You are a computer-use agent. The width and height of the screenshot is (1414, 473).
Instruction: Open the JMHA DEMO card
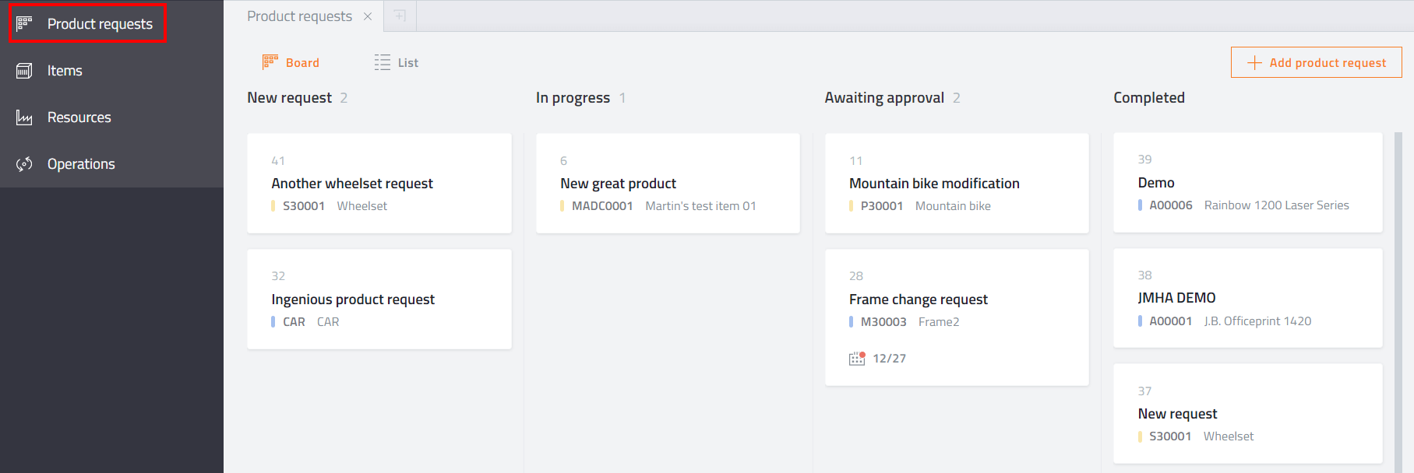tap(1176, 298)
